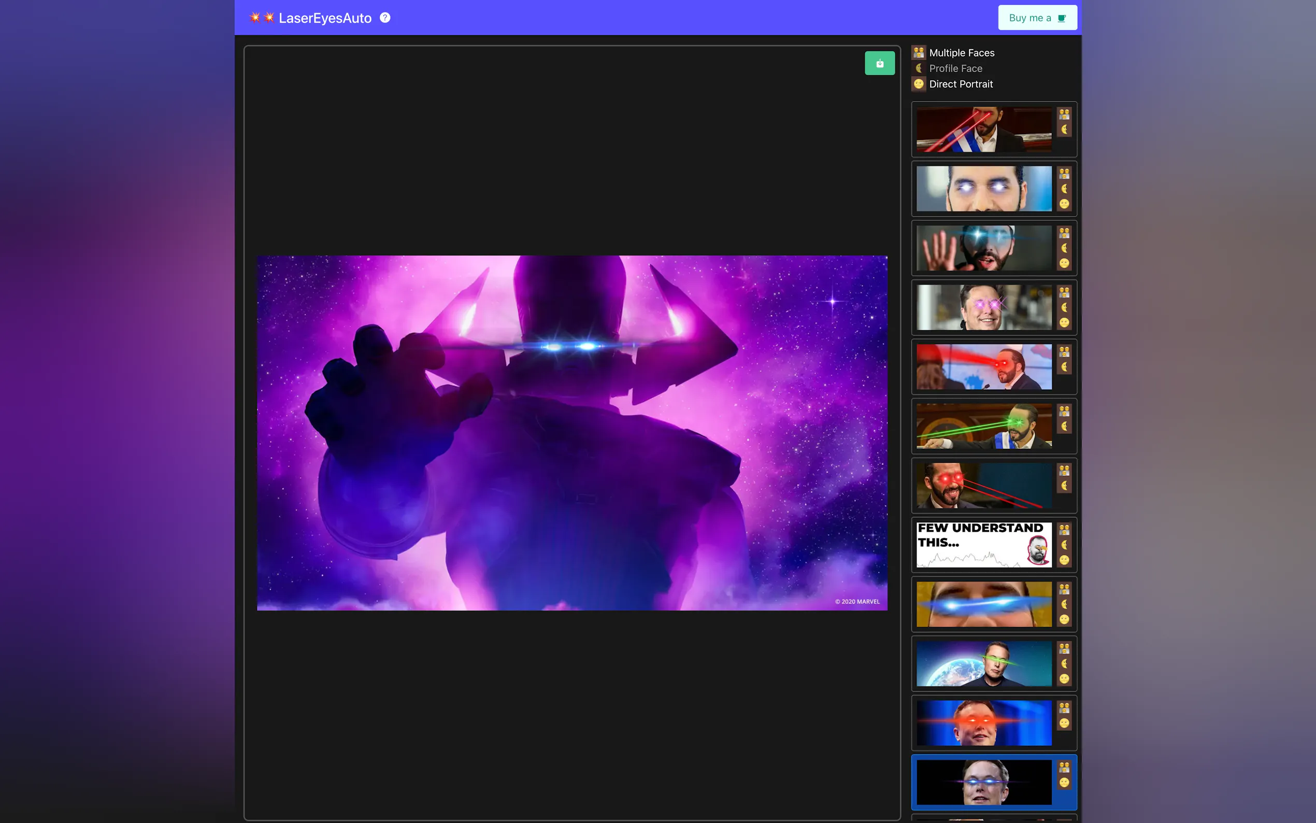Click the coffee cup icon in the header
Viewport: 1316px width, 823px height.
click(1061, 18)
